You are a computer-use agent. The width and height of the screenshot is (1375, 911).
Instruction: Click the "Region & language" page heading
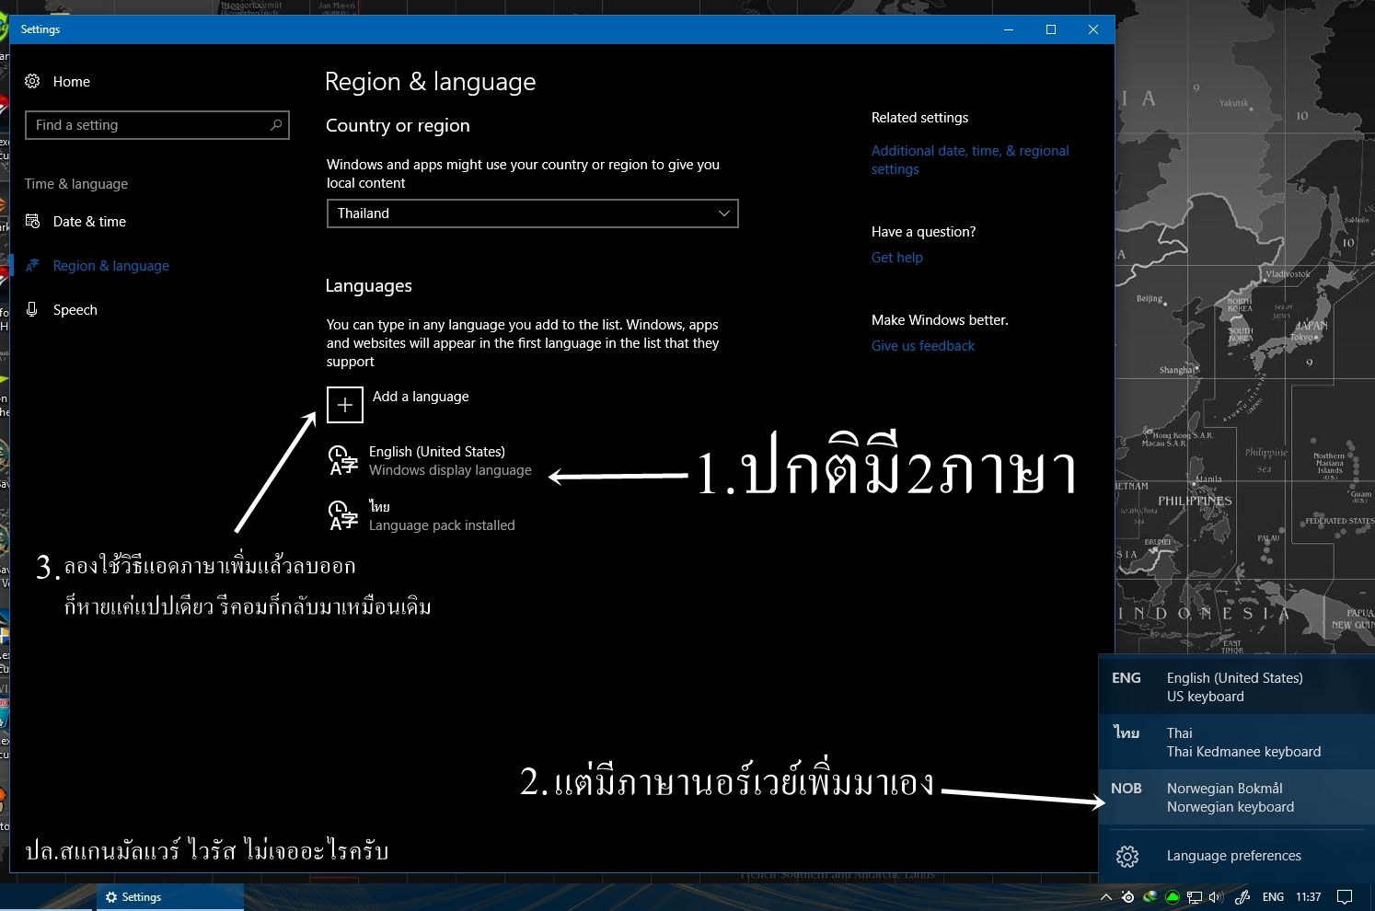431,82
